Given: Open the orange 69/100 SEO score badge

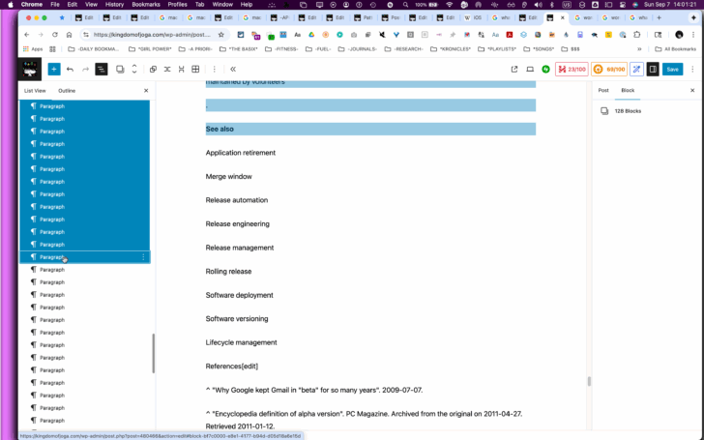Looking at the screenshot, I should [609, 70].
